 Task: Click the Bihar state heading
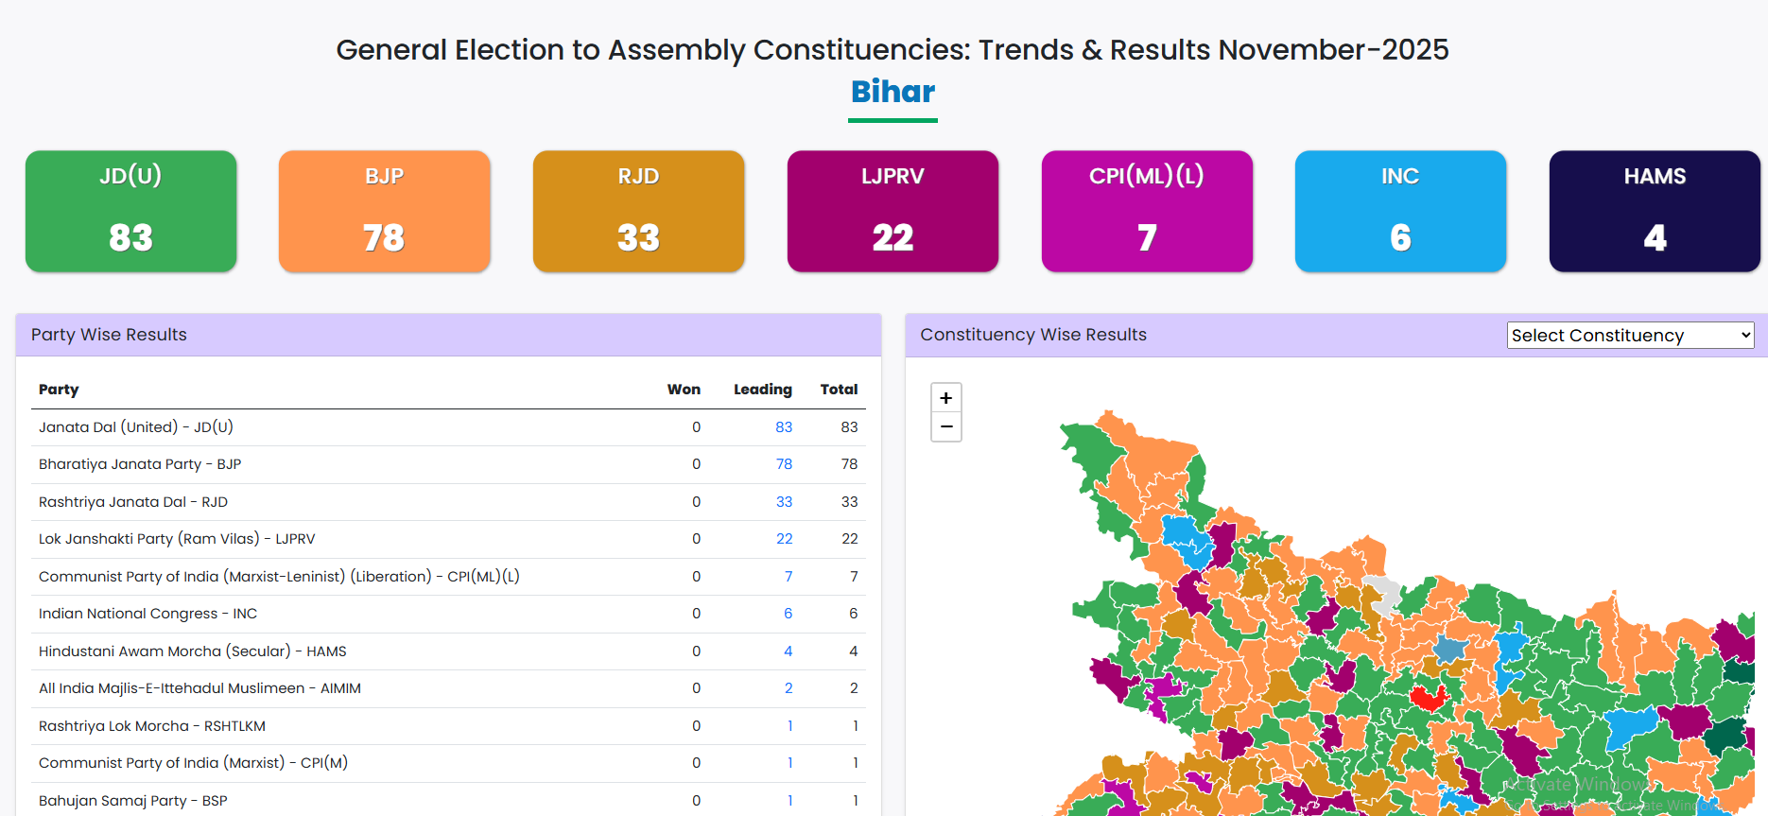tap(893, 92)
